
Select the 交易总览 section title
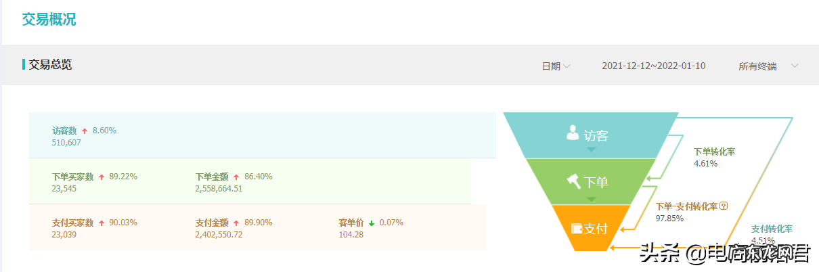[50, 65]
